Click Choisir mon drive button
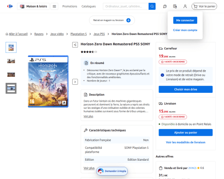The image size is (224, 179). pyautogui.click(x=186, y=89)
